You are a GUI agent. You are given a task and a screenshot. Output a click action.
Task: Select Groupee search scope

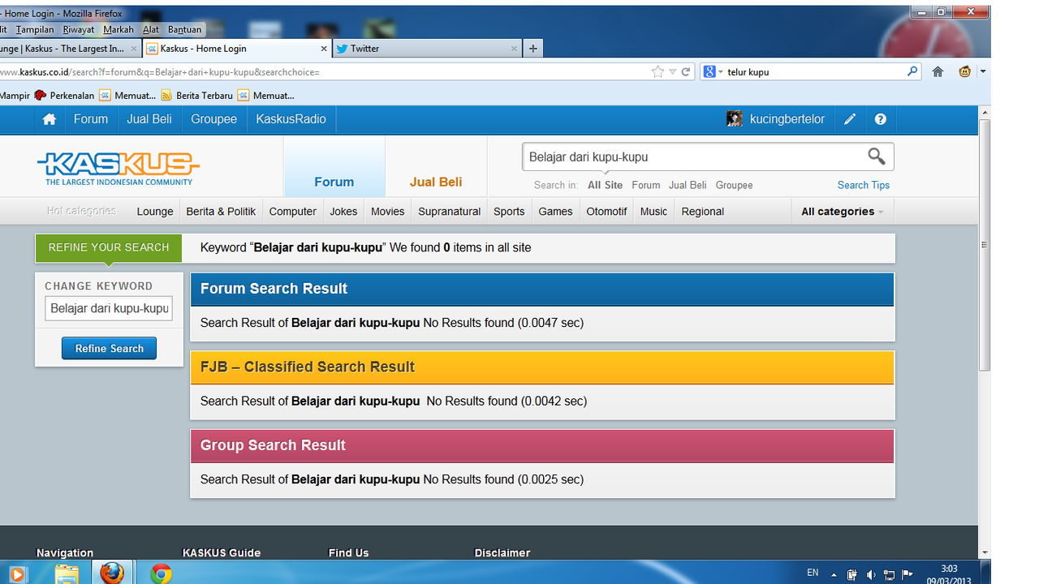point(734,185)
